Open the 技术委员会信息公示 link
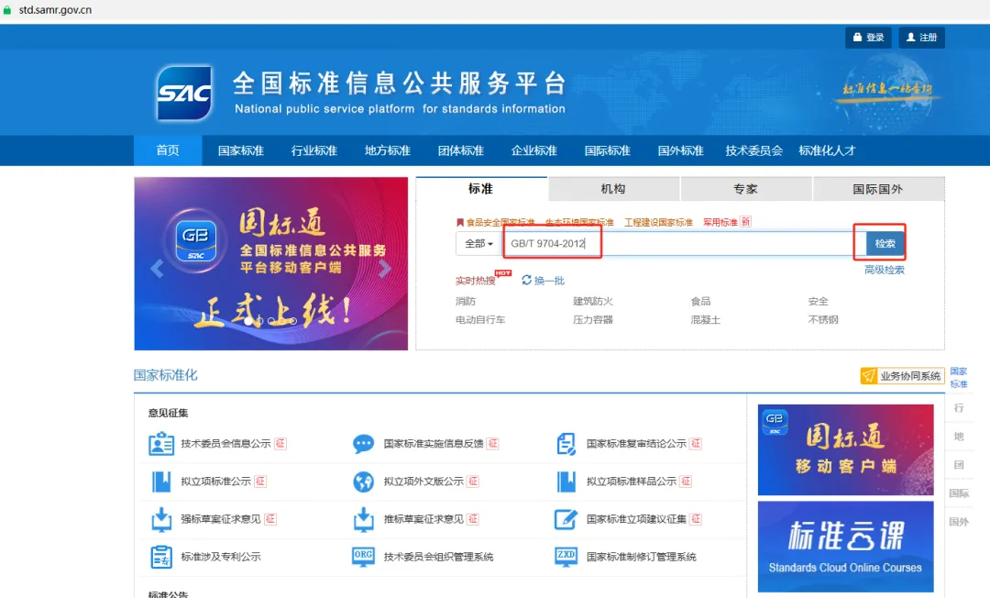Screen dimensions: 990x598 click(x=226, y=443)
